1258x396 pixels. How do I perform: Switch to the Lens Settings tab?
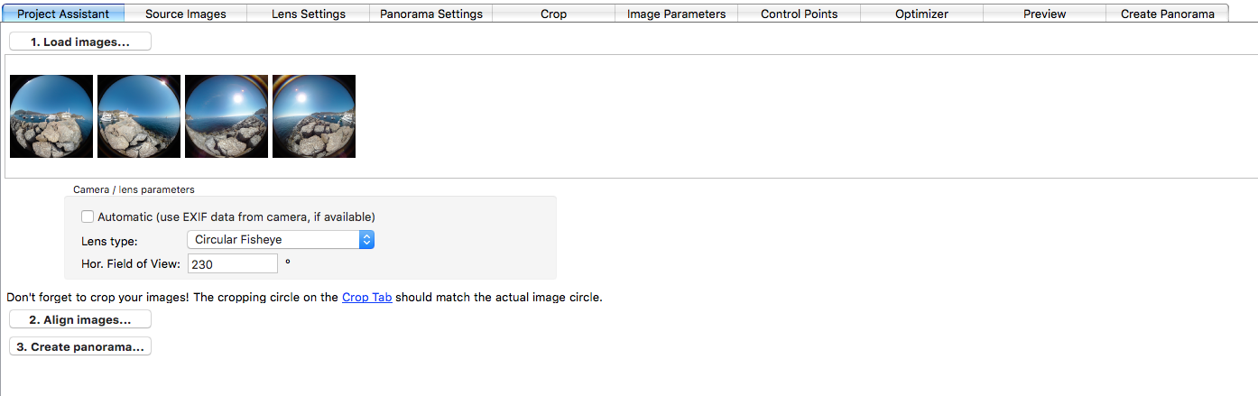click(x=309, y=14)
